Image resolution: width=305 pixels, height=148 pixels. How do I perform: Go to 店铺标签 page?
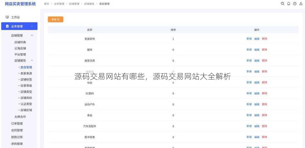pos(26,79)
